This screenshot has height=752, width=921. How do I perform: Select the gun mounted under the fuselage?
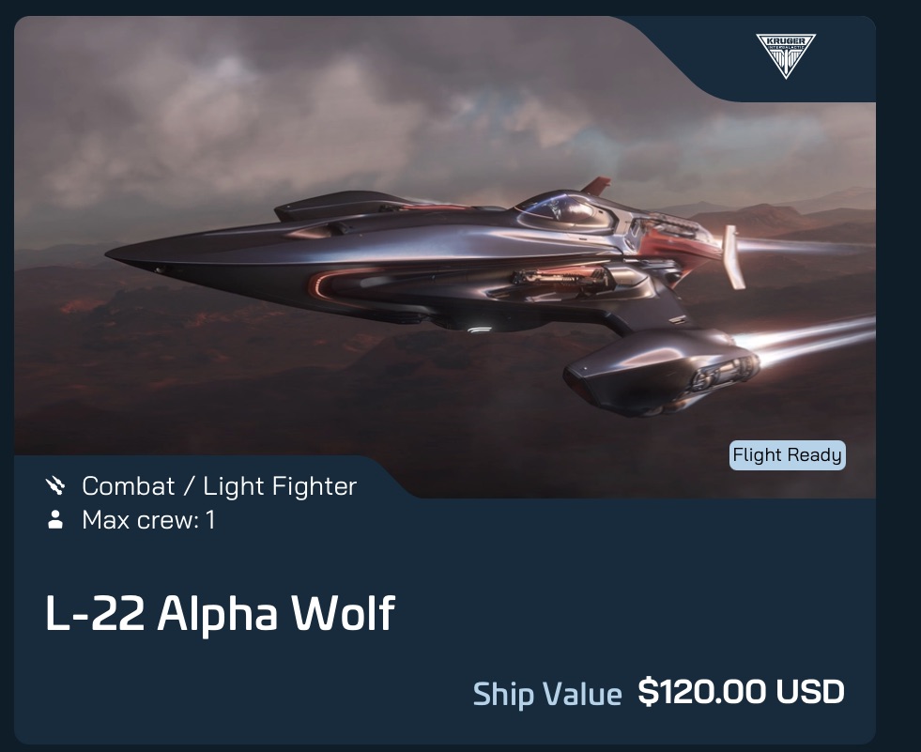tap(558, 277)
